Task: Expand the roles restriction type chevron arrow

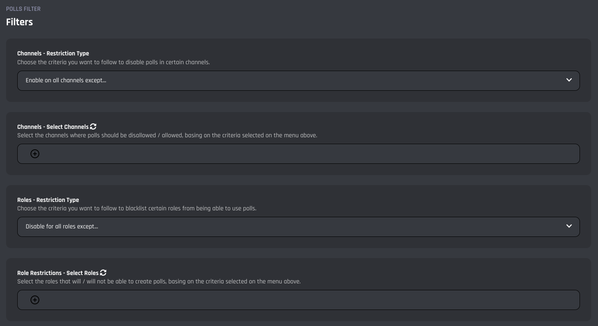Action: [569, 226]
